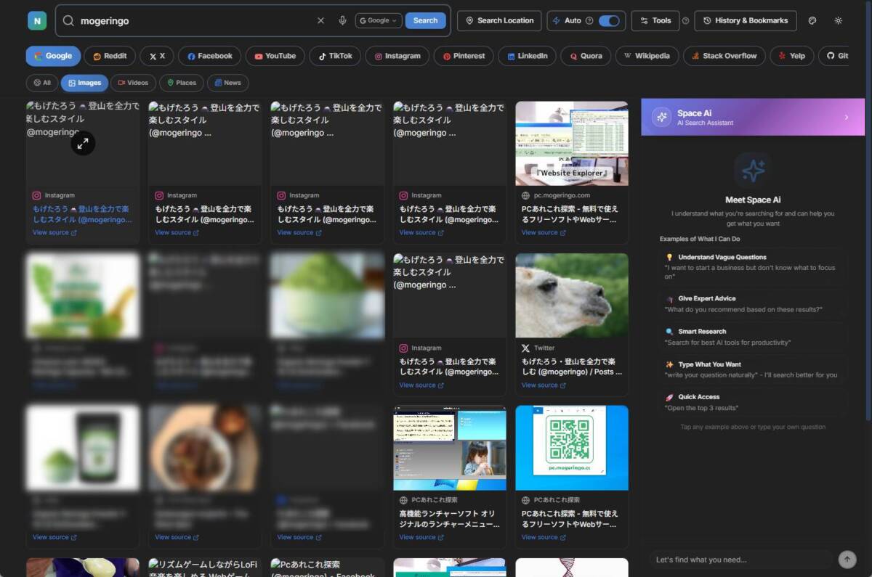Open View source on the Website Explorer result
The width and height of the screenshot is (872, 577).
[x=542, y=232]
